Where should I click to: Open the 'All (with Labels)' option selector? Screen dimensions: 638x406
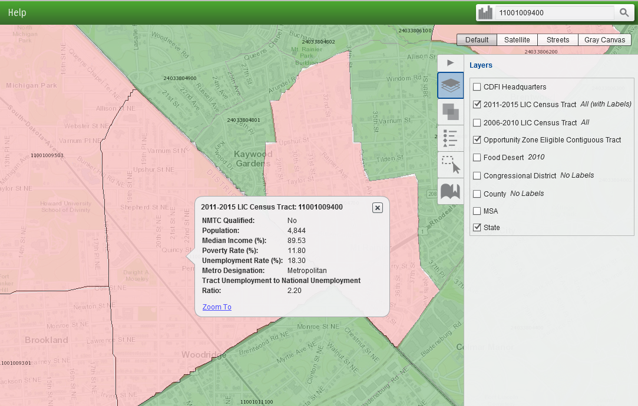click(x=606, y=104)
